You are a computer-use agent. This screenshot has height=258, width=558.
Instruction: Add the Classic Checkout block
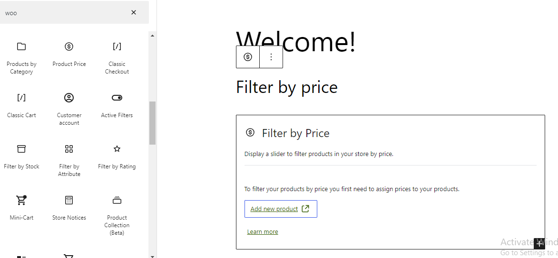point(117,58)
